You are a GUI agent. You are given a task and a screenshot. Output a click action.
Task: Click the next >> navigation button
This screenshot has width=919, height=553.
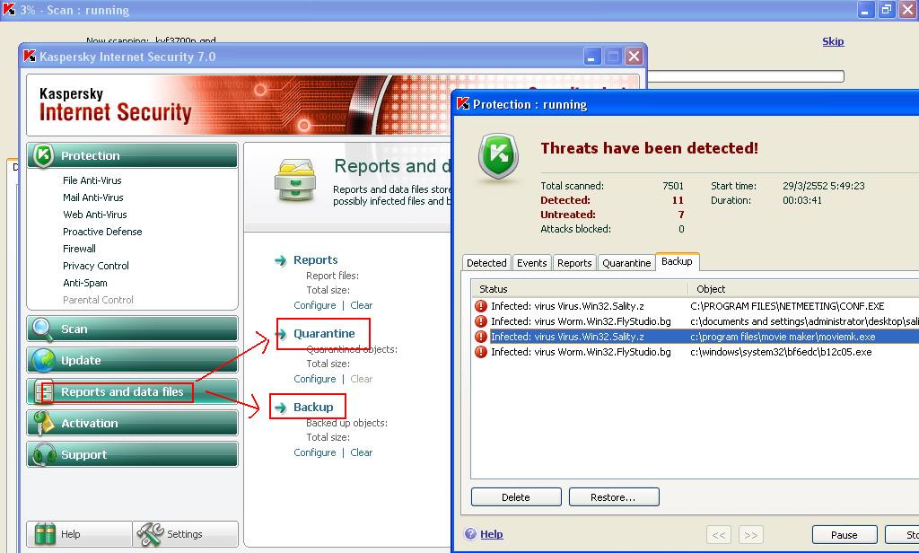click(751, 535)
